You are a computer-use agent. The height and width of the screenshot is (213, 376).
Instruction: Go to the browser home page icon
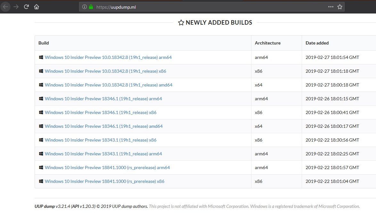pos(37,7)
